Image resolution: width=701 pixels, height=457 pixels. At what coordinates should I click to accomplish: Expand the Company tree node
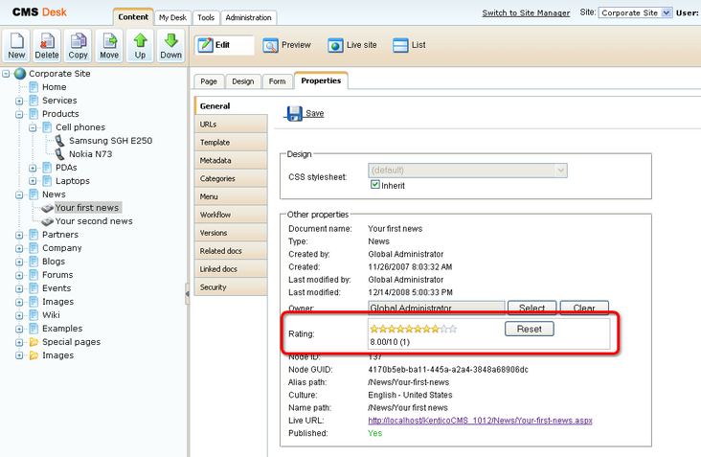tap(19, 249)
